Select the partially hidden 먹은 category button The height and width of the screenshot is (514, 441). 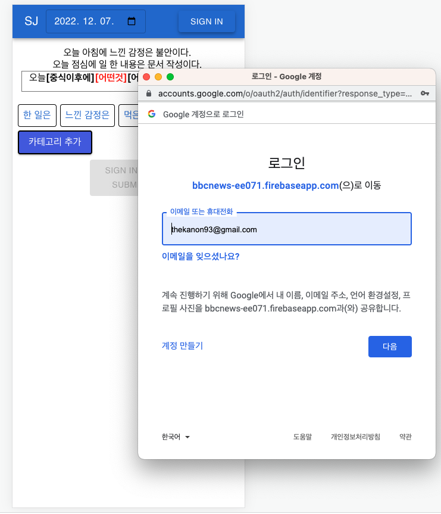(129, 115)
